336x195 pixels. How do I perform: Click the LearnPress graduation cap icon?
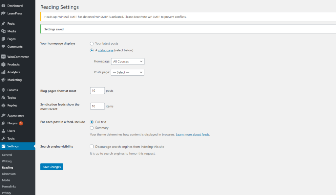coord(3,13)
